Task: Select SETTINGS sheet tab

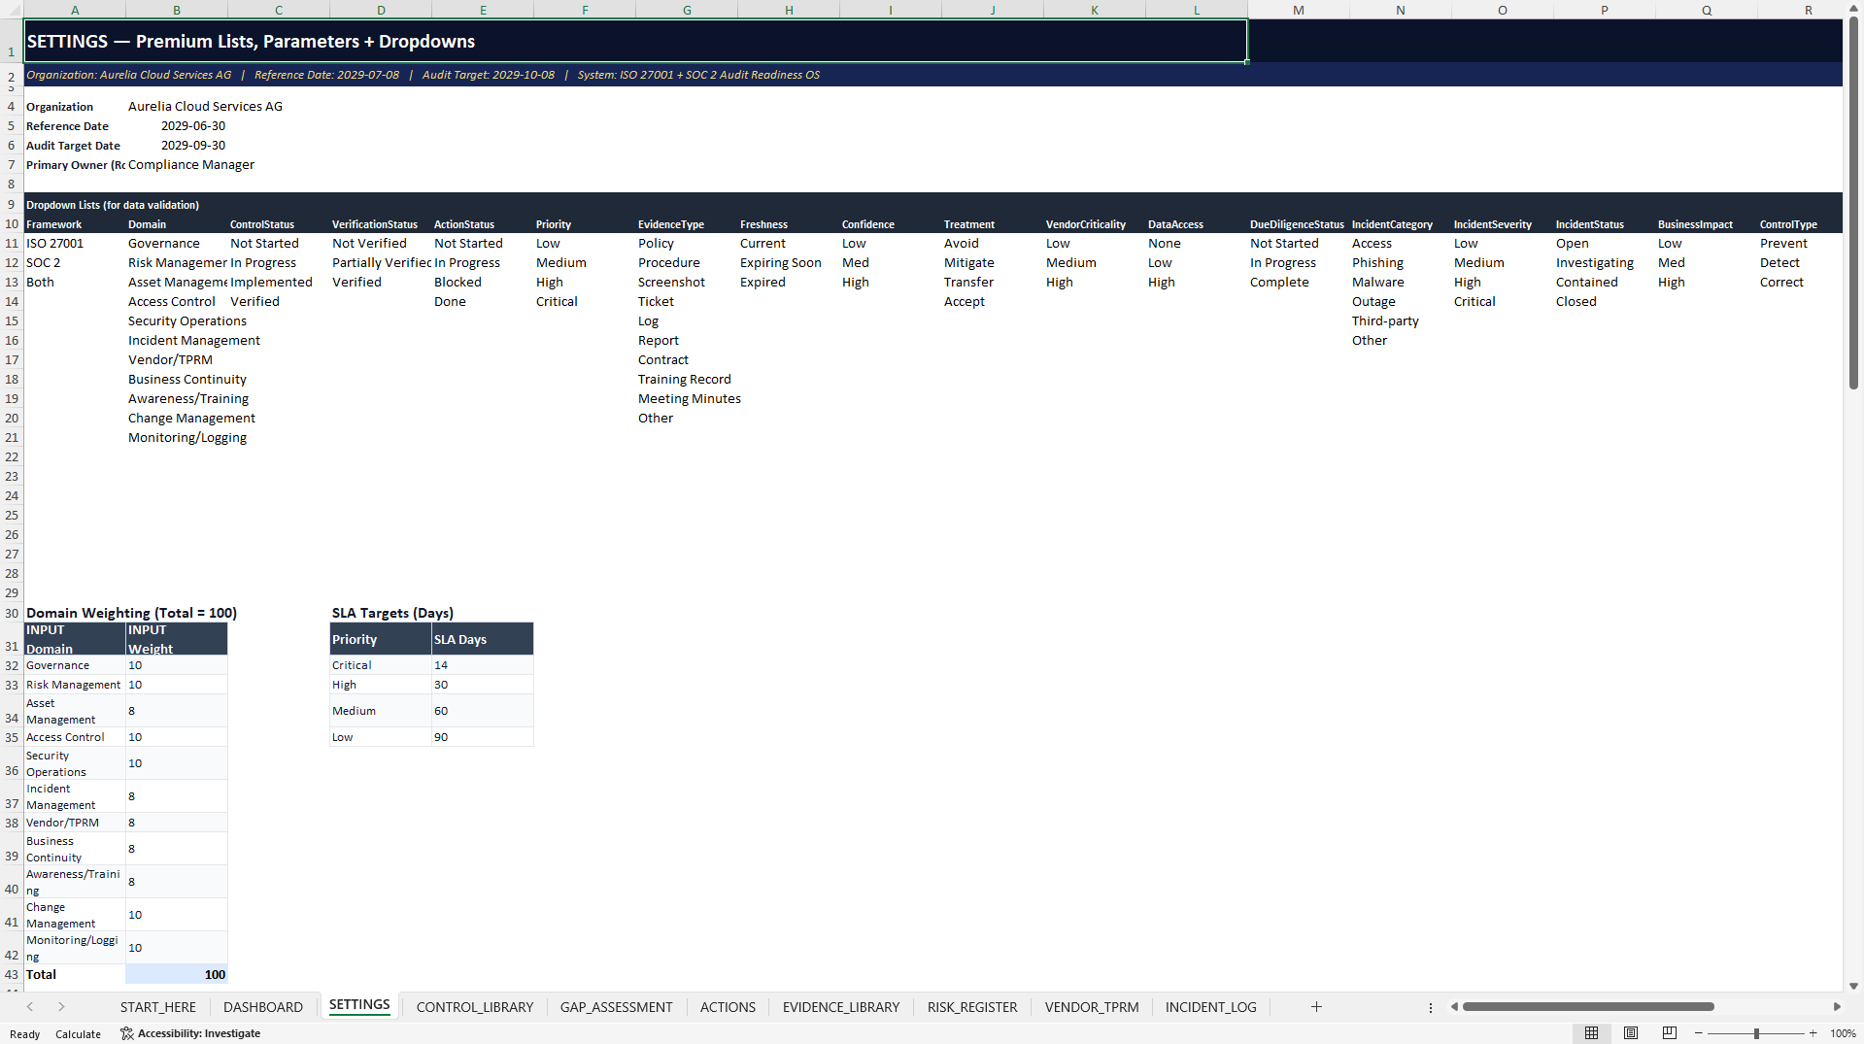Action: coord(359,1005)
